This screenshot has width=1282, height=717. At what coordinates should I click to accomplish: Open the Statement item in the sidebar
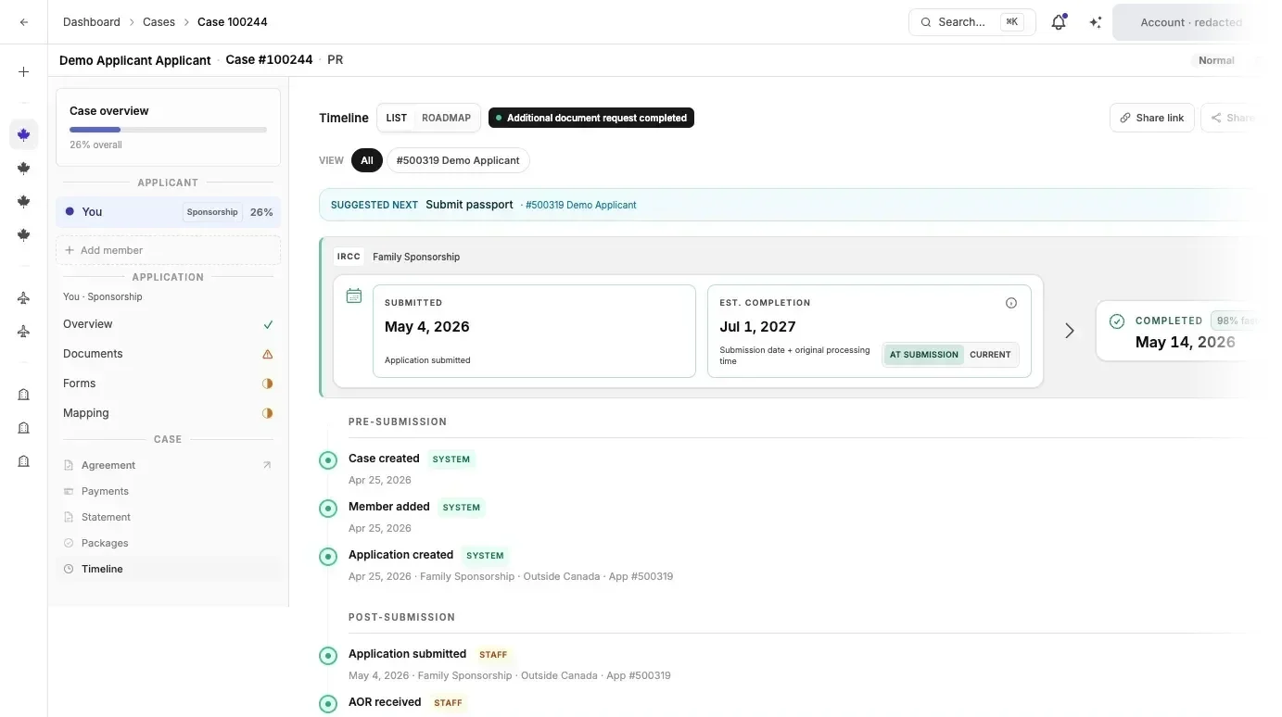[x=168, y=517]
